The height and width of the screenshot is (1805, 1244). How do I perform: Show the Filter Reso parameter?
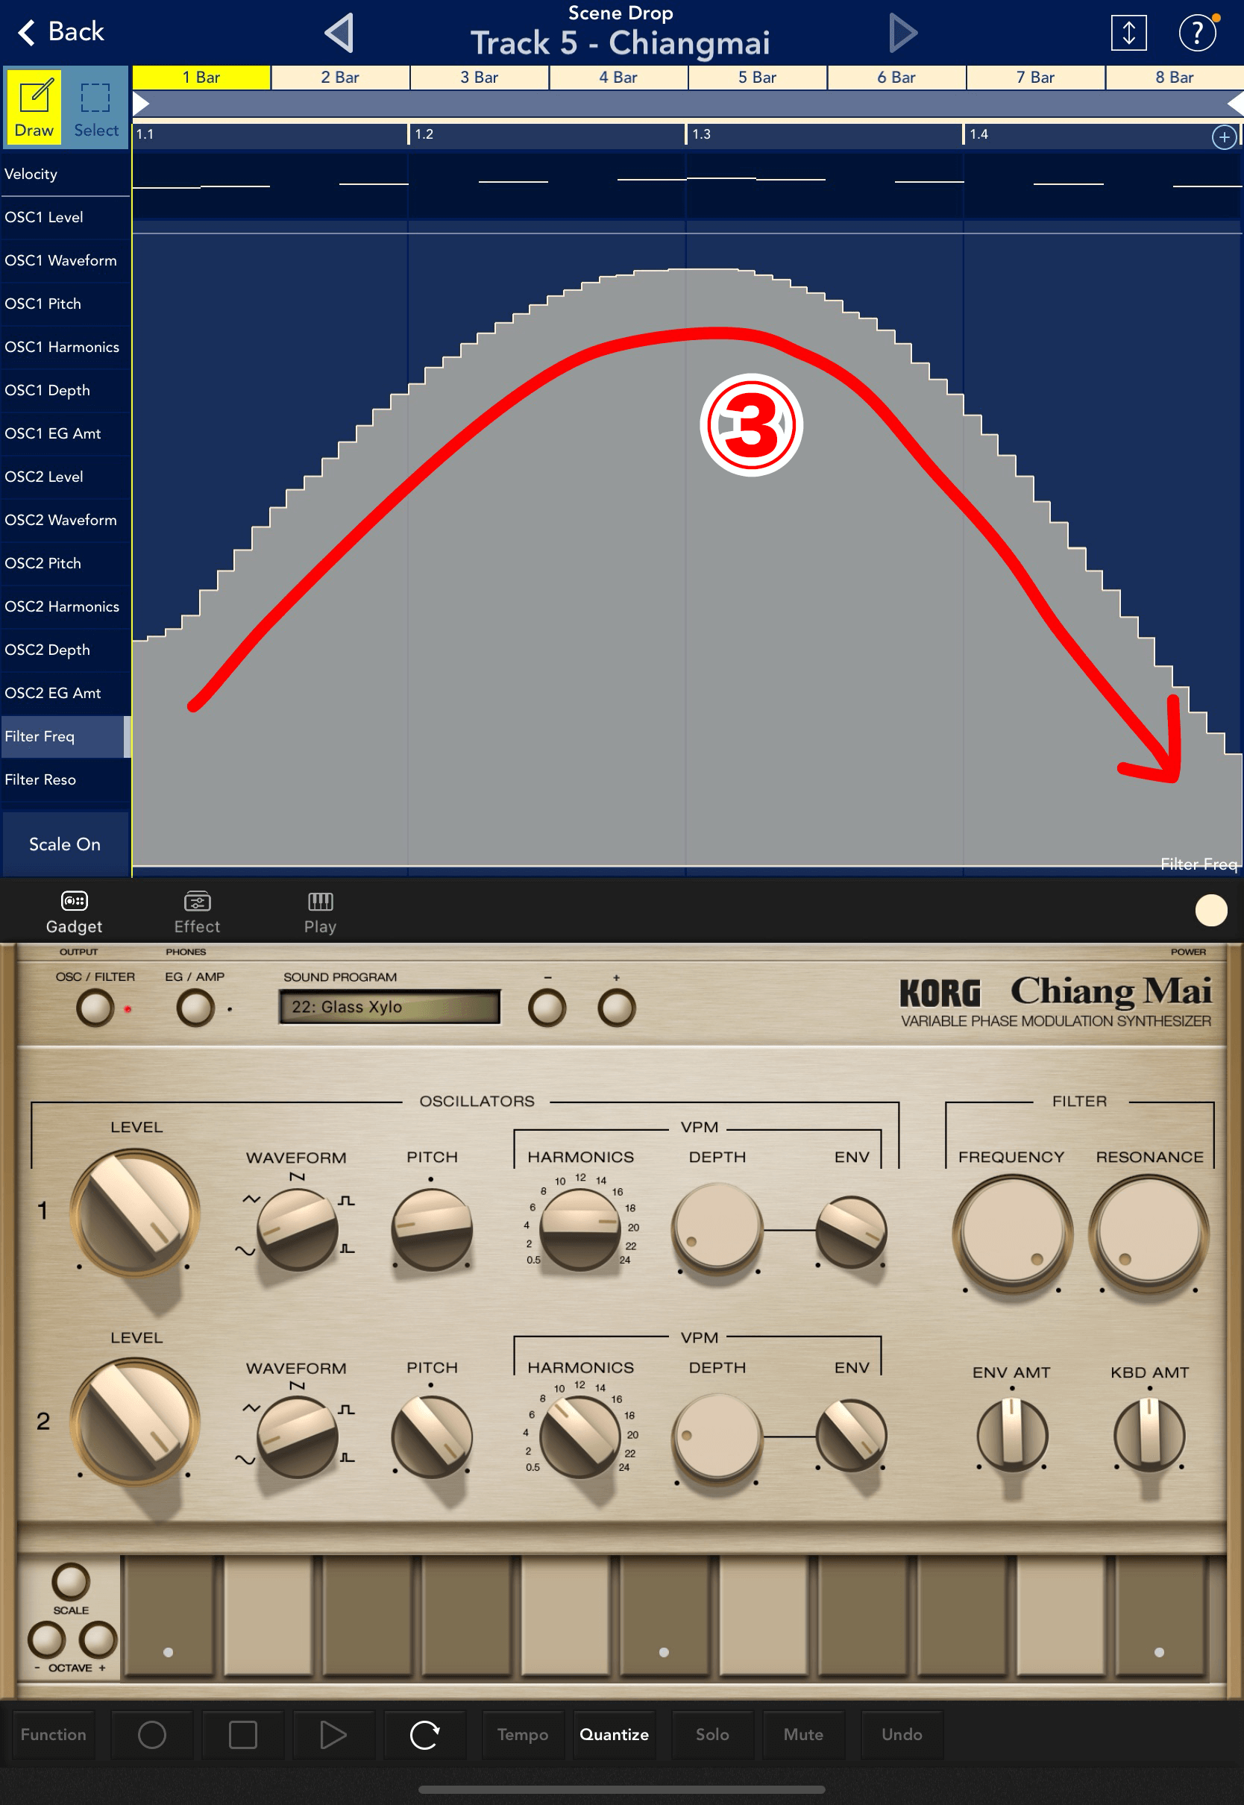point(65,779)
